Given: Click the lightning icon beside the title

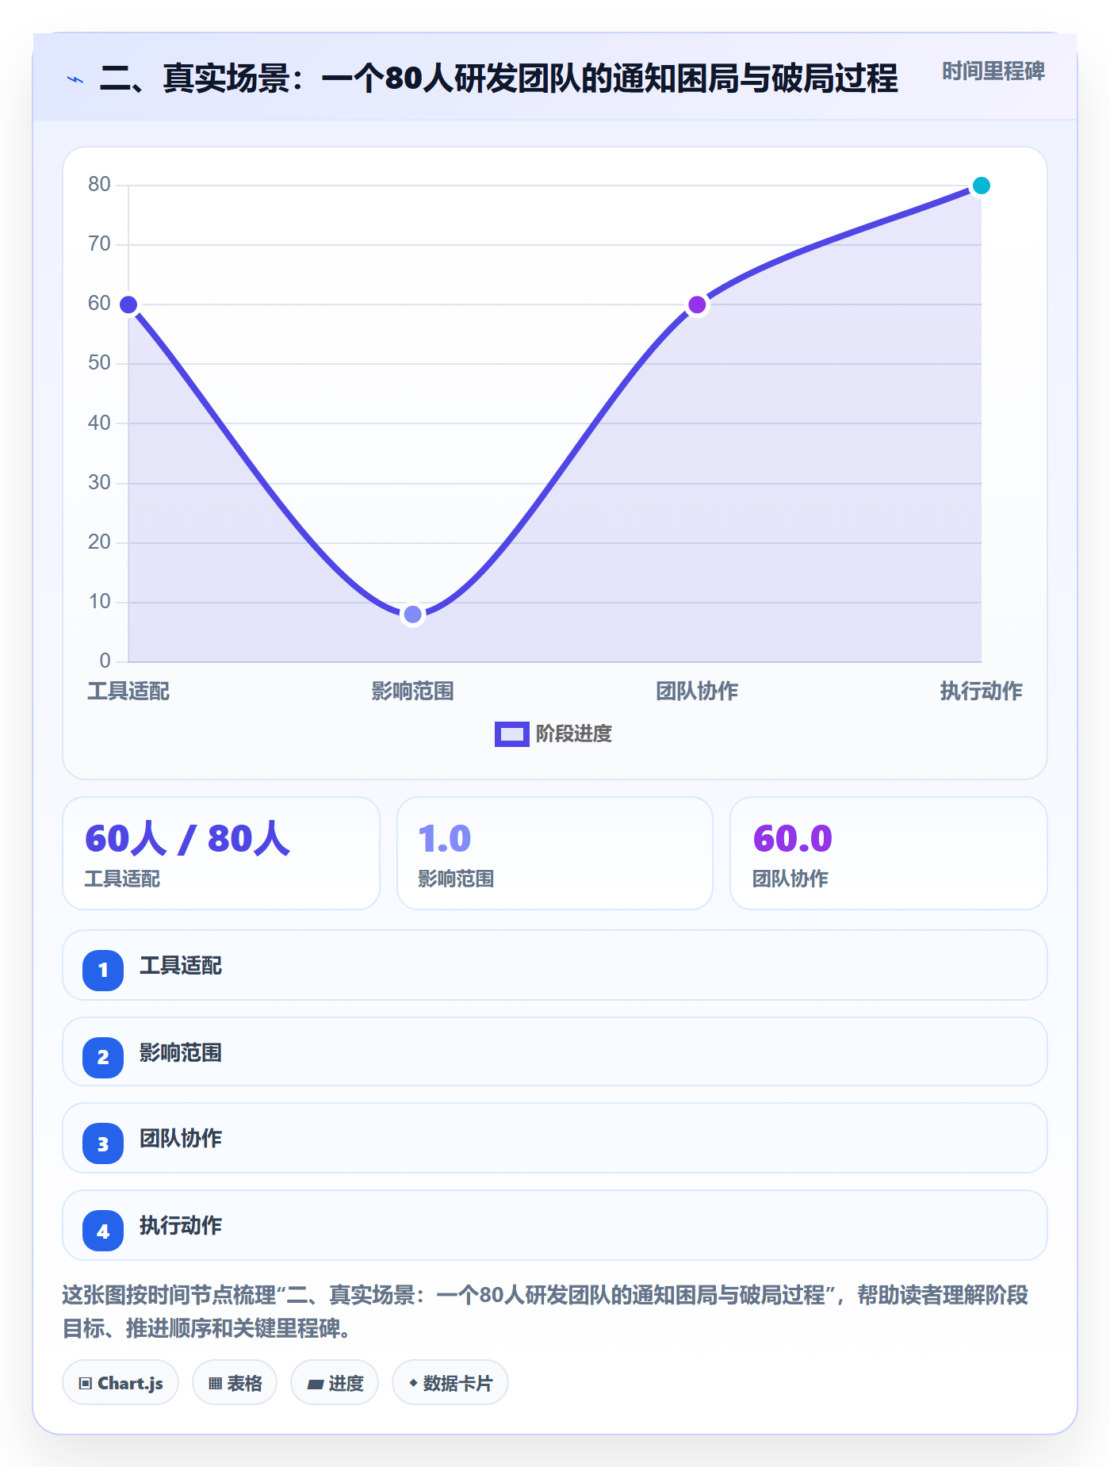Looking at the screenshot, I should [75, 79].
